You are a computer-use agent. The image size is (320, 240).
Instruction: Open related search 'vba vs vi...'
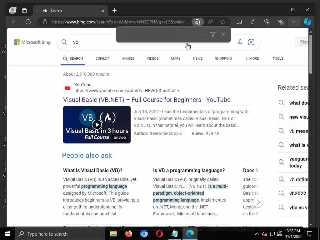tap(293, 207)
